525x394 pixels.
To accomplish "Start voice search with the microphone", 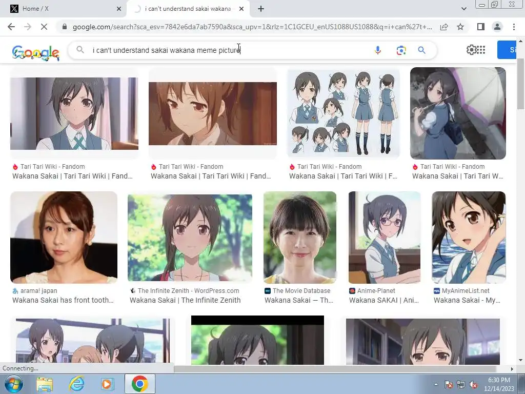I will coord(378,50).
